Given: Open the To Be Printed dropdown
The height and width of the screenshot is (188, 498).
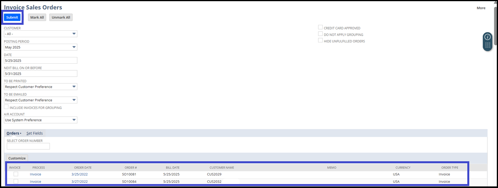Looking at the screenshot, I should [x=41, y=87].
